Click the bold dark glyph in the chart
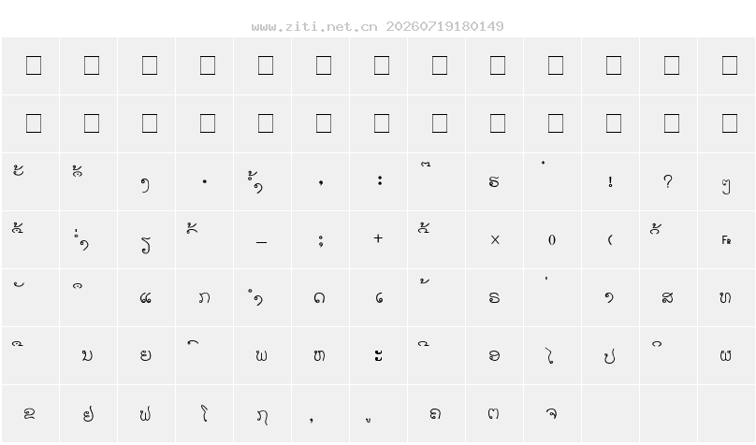 (379, 355)
